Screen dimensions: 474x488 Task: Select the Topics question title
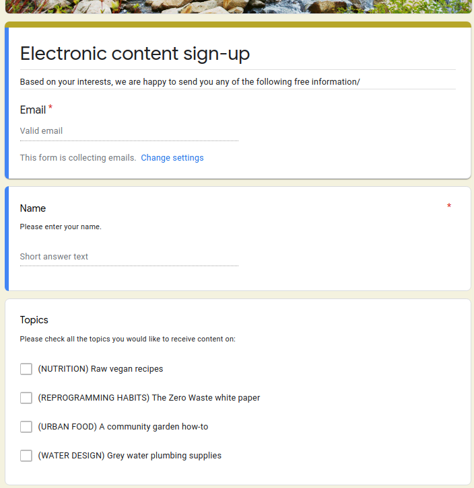click(34, 320)
